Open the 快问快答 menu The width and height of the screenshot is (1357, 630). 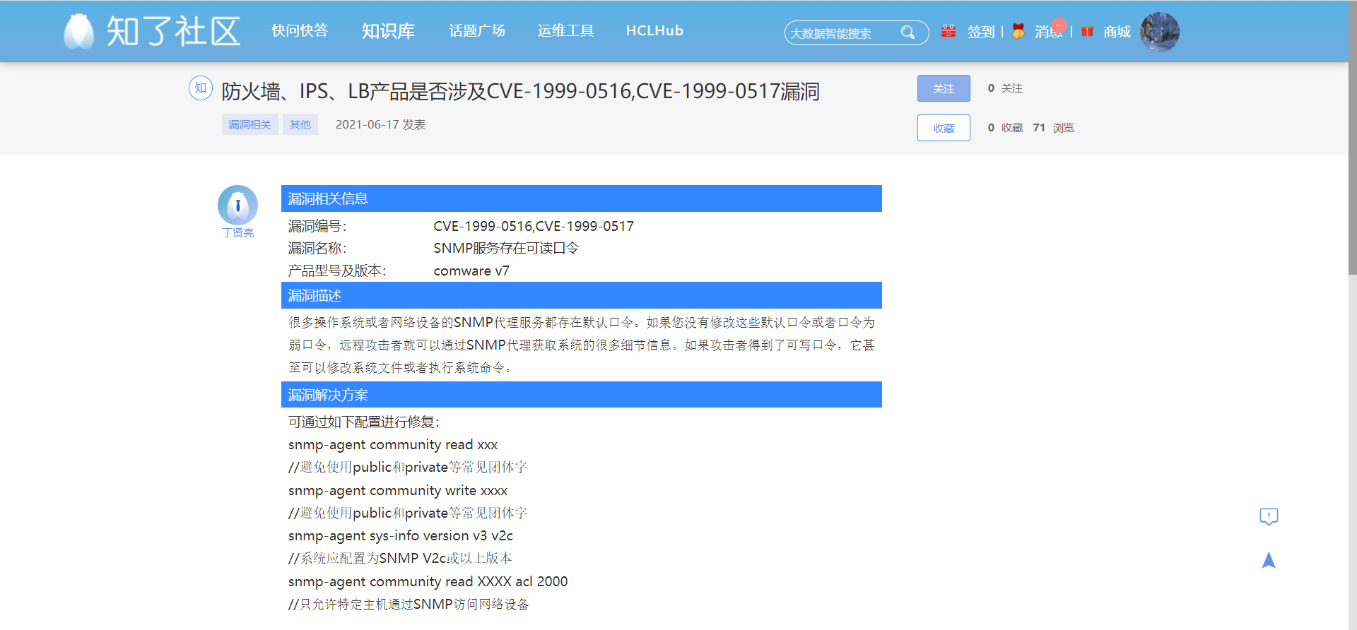pyautogui.click(x=300, y=31)
